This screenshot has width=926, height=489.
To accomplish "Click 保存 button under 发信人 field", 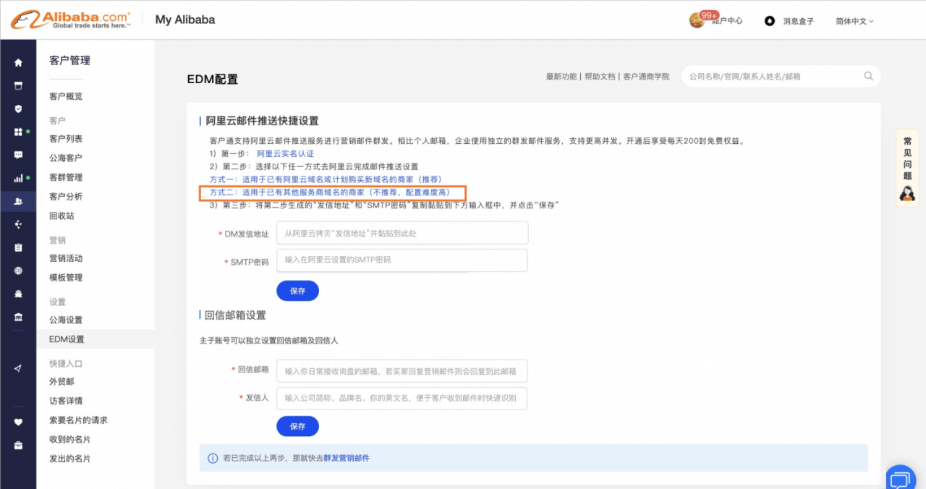I will tap(297, 426).
